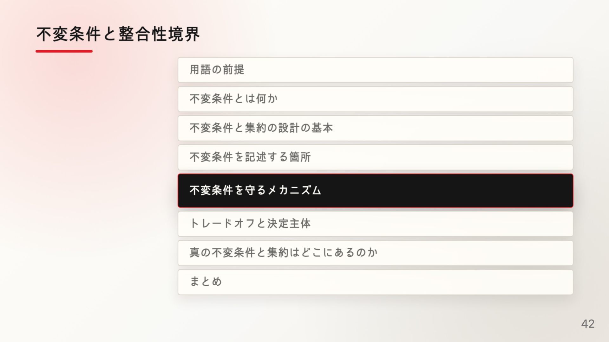Screen dimensions: 609x342
Task: Select the まとめ agenda item
Action: [376, 282]
